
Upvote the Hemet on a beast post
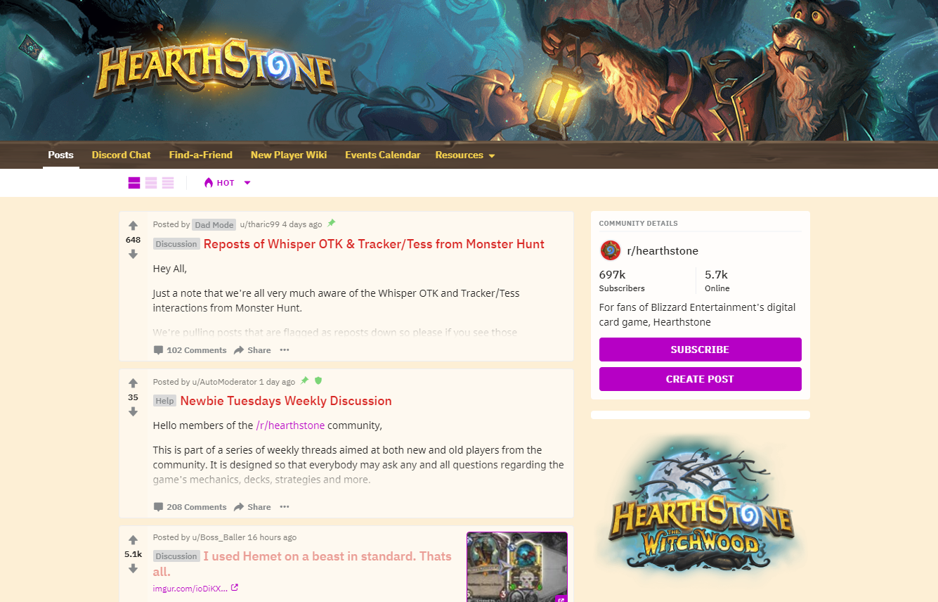tap(133, 540)
